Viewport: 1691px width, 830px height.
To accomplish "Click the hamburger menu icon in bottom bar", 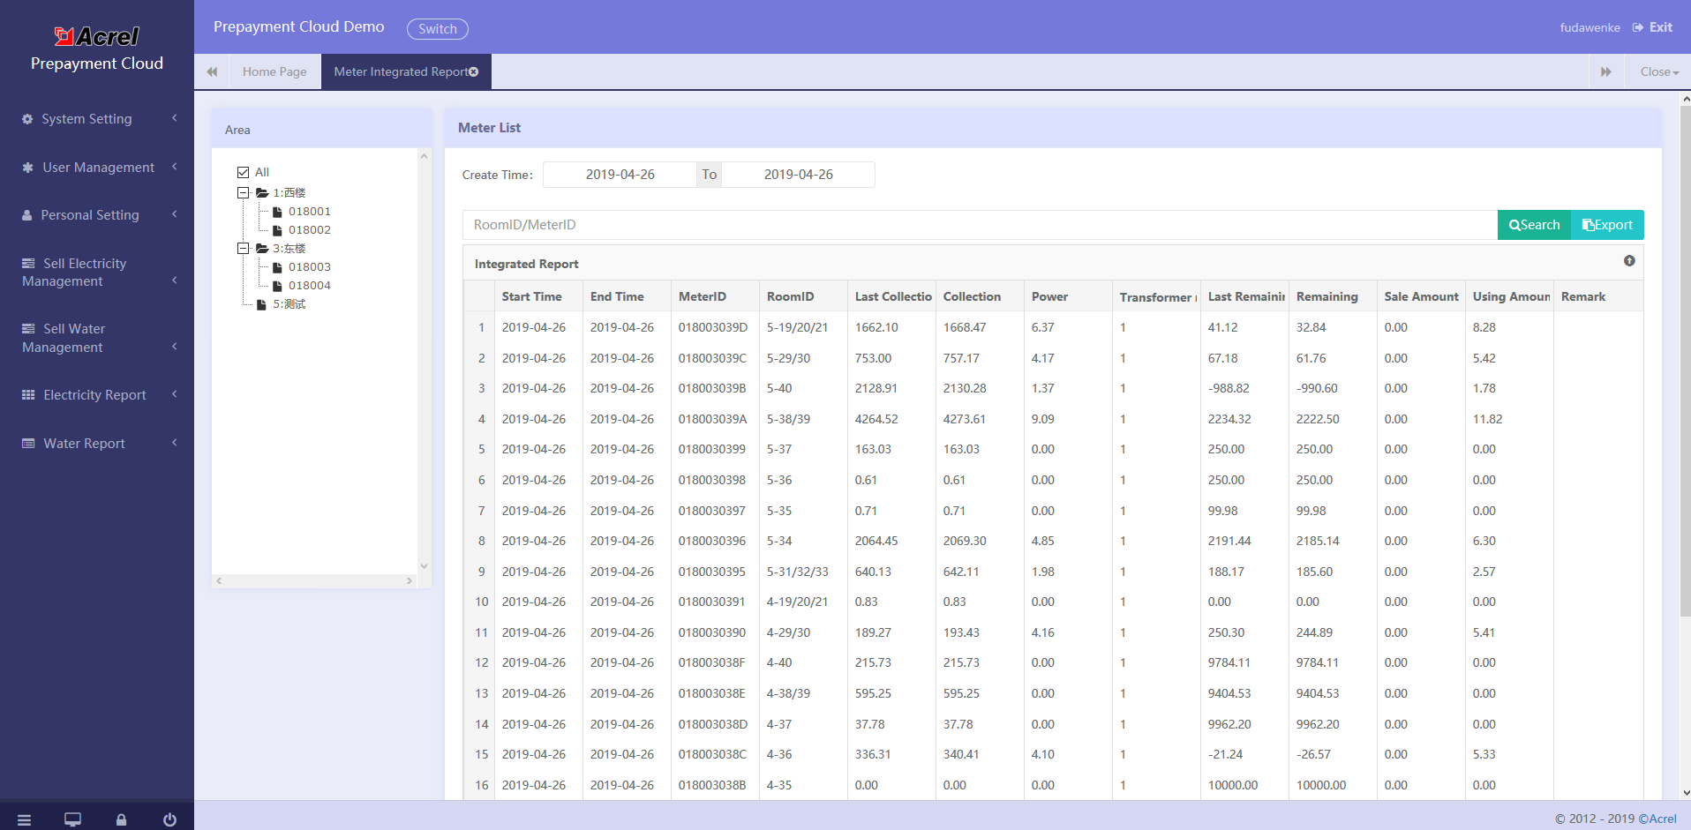I will 24,820.
